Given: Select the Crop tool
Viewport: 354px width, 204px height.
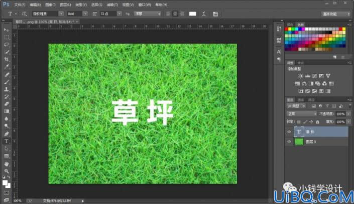Looking at the screenshot, I should click(7, 59).
